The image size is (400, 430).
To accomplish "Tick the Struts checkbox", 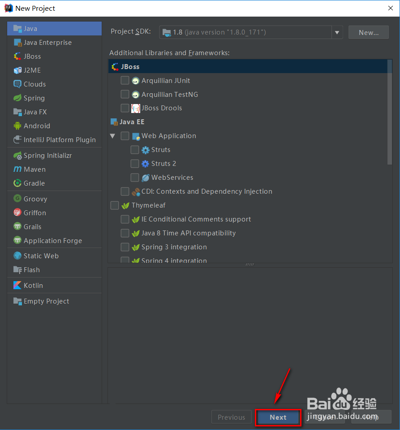I will click(135, 150).
